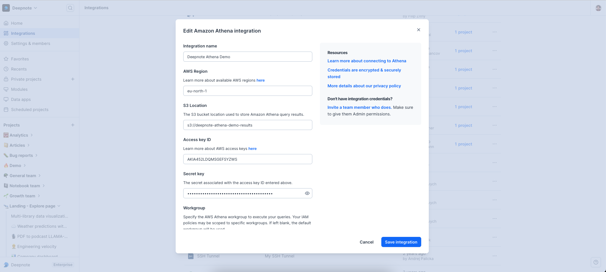The height and width of the screenshot is (272, 606).
Task: Create new project with Projects plus icon
Action: [73, 125]
